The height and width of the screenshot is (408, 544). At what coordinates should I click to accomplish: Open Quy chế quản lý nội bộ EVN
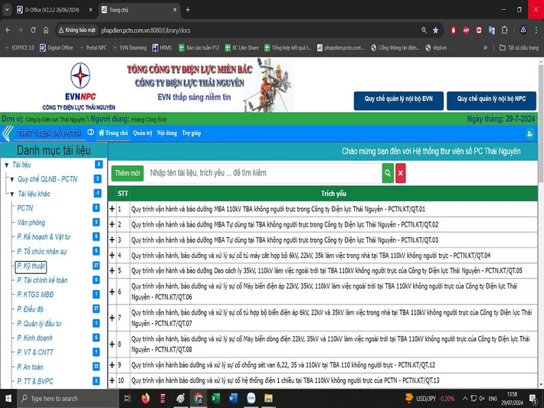pyautogui.click(x=398, y=100)
